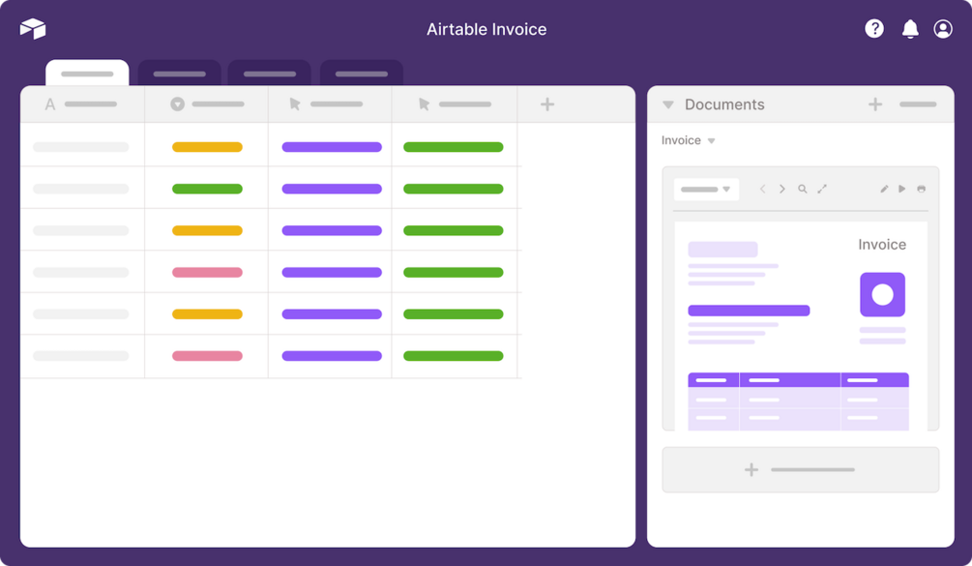
Task: Open the account avatar icon
Action: (942, 28)
